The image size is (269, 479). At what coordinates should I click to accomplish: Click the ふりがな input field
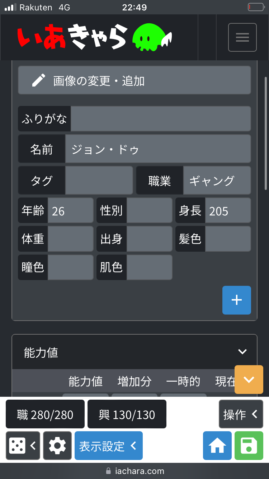(x=160, y=119)
